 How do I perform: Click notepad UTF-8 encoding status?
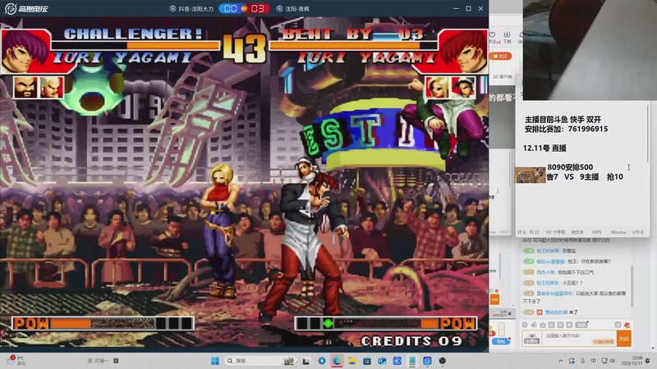click(x=638, y=232)
